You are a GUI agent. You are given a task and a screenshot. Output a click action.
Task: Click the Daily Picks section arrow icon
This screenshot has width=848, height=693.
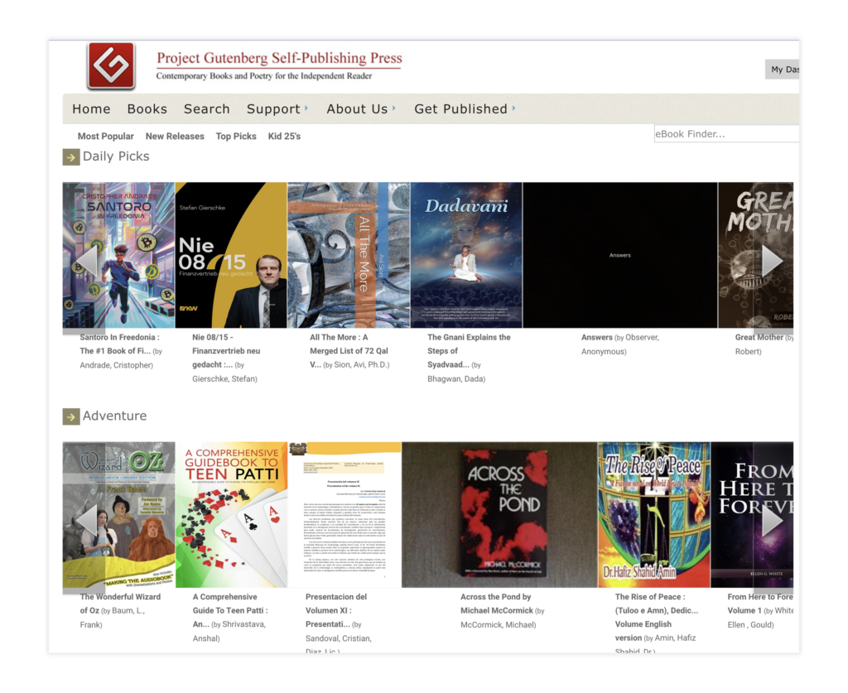[71, 157]
